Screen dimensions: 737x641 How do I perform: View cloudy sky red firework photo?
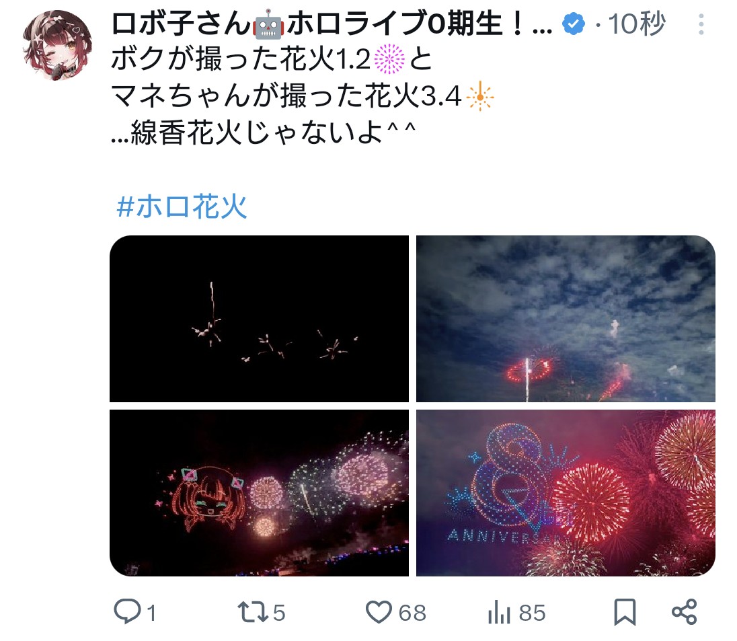pyautogui.click(x=566, y=319)
